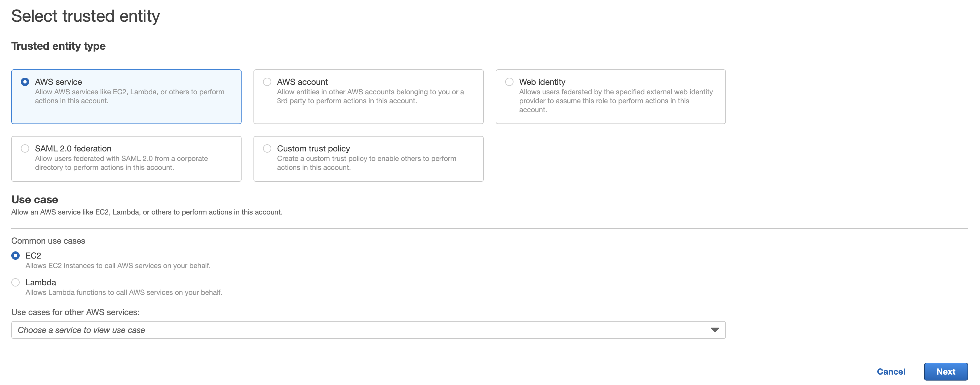Click the Lambda use case label
Screen dimensions: 980x385
point(41,282)
